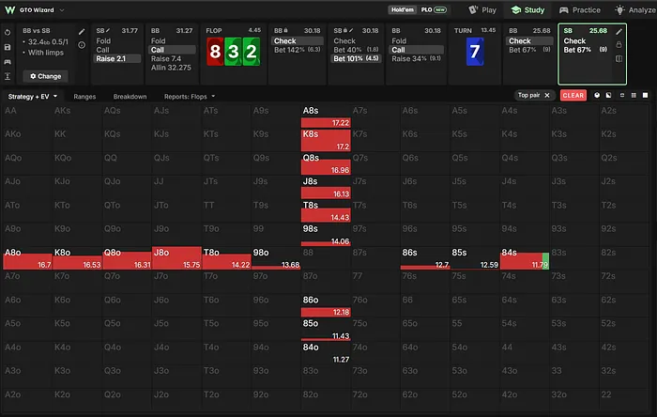The height and width of the screenshot is (417, 657).
Task: Click the 85s hand cell
Action: tap(475, 258)
